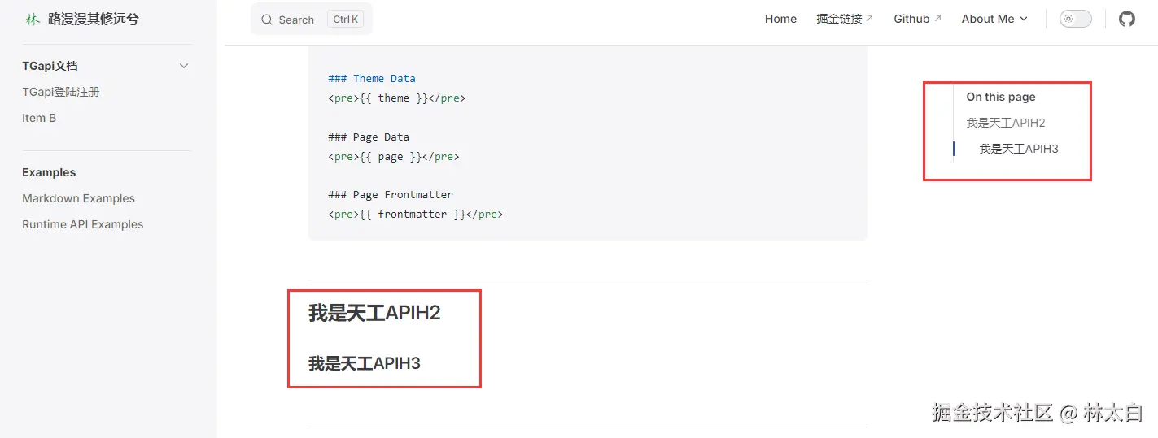Viewport: 1158px width, 438px height.
Task: Go to the Home nav item
Action: coord(780,19)
